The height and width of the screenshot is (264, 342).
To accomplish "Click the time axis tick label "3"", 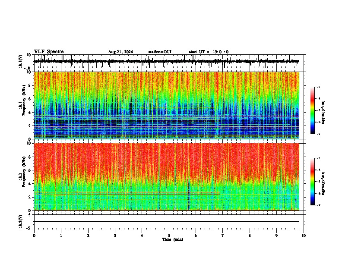I will 115,236.
